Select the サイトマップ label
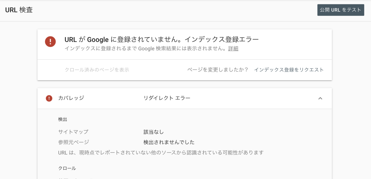 [x=73, y=132]
